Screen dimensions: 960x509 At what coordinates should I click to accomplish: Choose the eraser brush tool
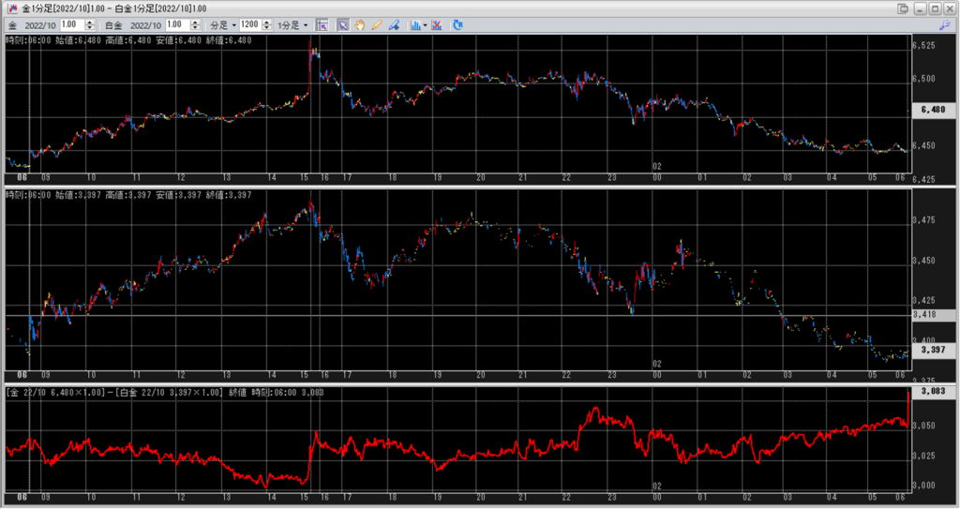(x=394, y=24)
